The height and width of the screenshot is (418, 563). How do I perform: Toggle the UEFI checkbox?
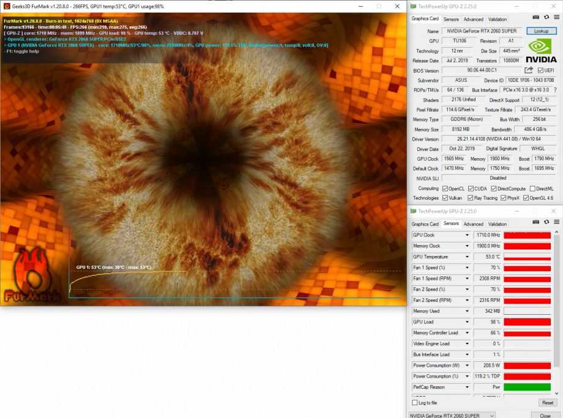pyautogui.click(x=540, y=71)
